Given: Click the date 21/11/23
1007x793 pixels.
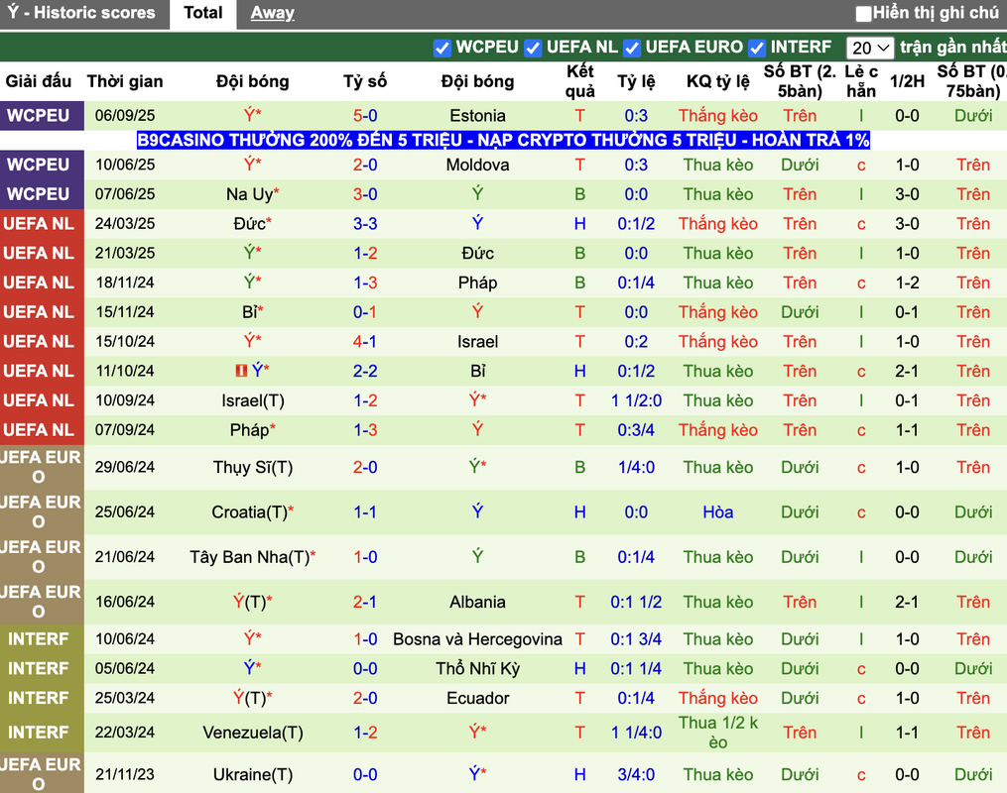Looking at the screenshot, I should pos(125,775).
